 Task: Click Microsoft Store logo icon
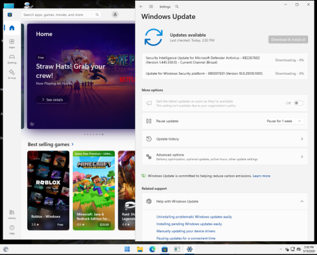[x=10, y=15]
